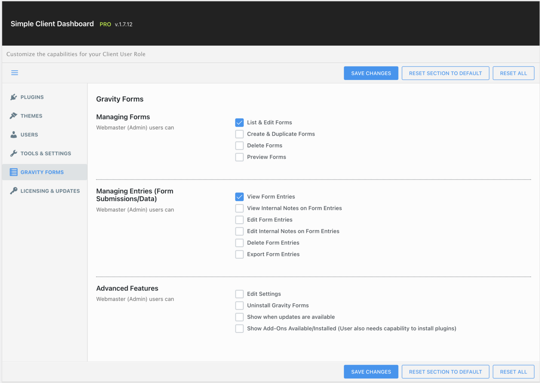Click the Themes paintbrush icon
This screenshot has height=383, width=540.
point(13,115)
